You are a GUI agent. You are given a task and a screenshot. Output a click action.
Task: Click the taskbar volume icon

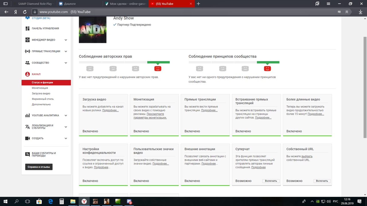(x=328, y=201)
